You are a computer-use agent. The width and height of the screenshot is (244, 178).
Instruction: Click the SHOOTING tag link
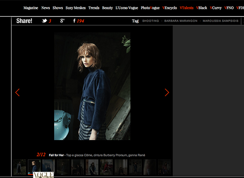150,21
